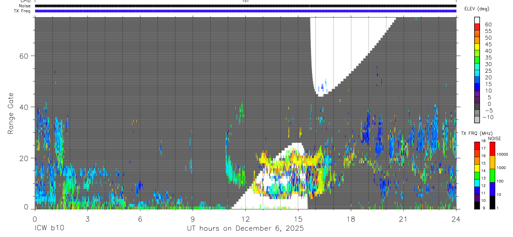The height and width of the screenshot is (237, 513).
Task: Select the "12" tick label on the UT hours axis
Action: click(246, 219)
